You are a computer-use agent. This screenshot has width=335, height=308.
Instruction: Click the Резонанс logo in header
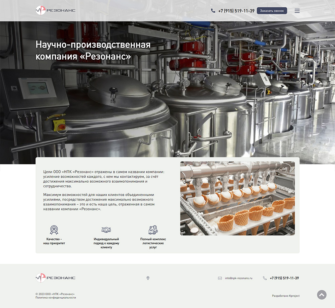pyautogui.click(x=56, y=10)
